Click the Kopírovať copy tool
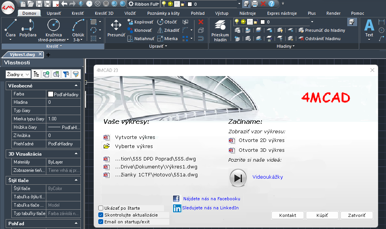The height and width of the screenshot is (229, 386). [140, 22]
